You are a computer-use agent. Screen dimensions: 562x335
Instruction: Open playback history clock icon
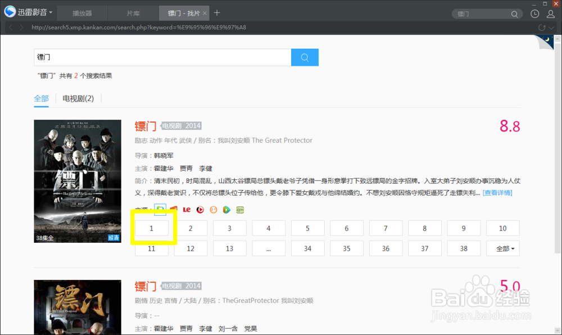pos(534,14)
